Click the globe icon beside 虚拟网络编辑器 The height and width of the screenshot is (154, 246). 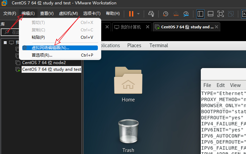coord(25,48)
